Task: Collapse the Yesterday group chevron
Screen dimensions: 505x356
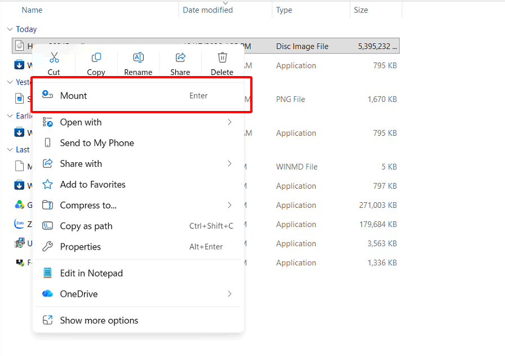Action: click(x=10, y=82)
